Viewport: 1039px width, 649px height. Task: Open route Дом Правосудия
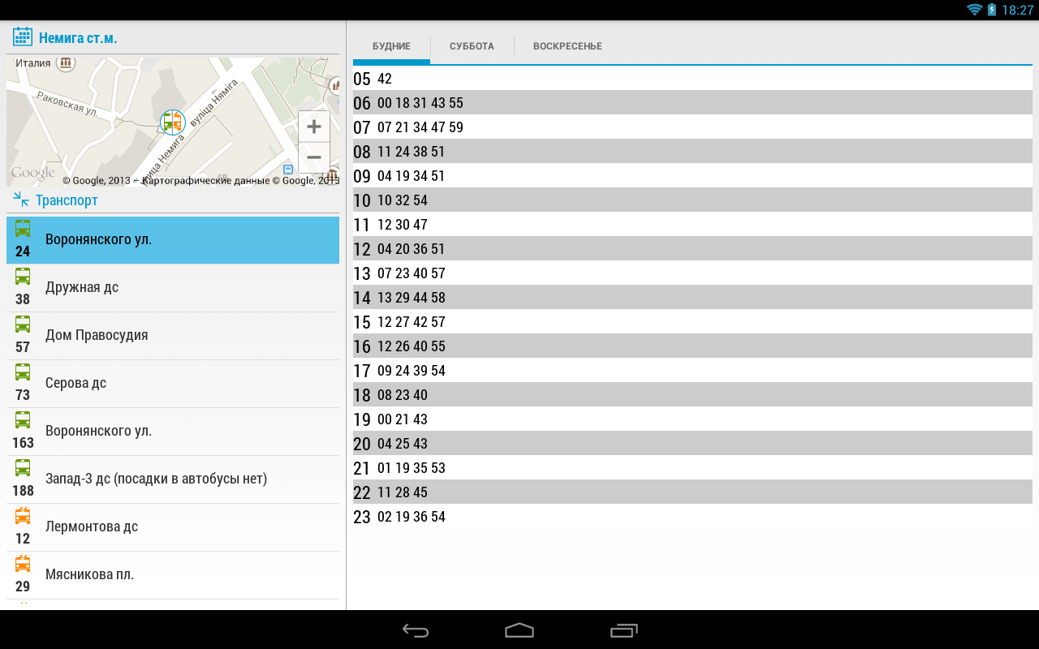pyautogui.click(x=173, y=336)
